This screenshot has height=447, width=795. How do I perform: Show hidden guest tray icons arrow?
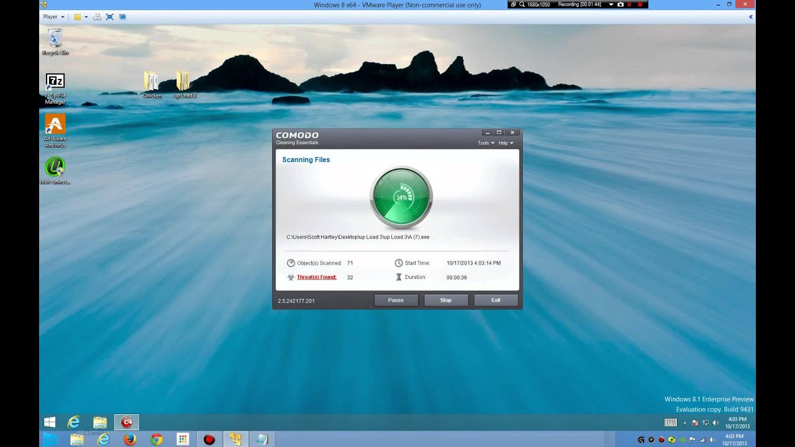click(685, 423)
